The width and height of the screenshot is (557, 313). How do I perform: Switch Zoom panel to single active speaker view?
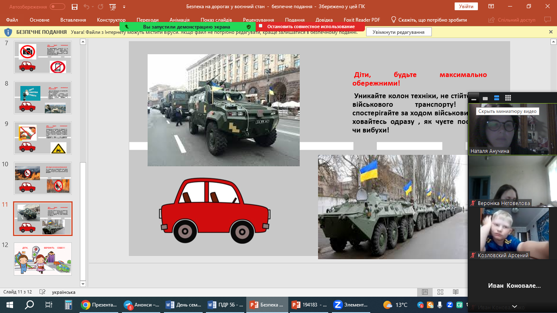[485, 98]
